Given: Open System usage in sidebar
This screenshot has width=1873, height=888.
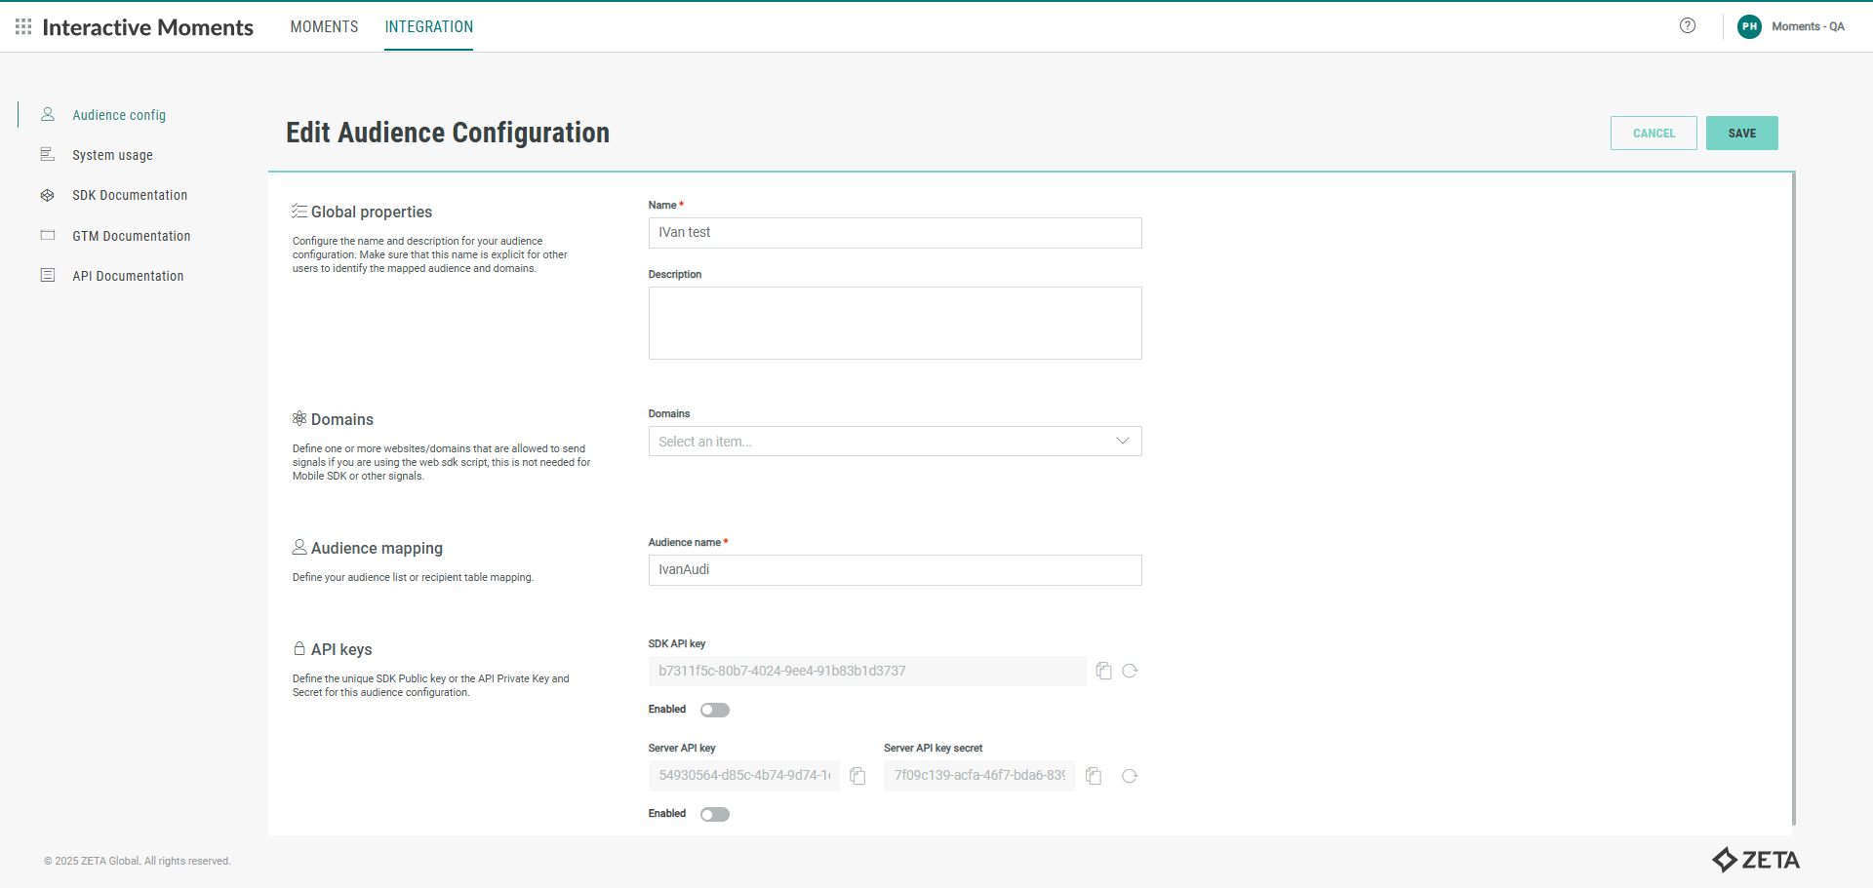Looking at the screenshot, I should pos(112,155).
